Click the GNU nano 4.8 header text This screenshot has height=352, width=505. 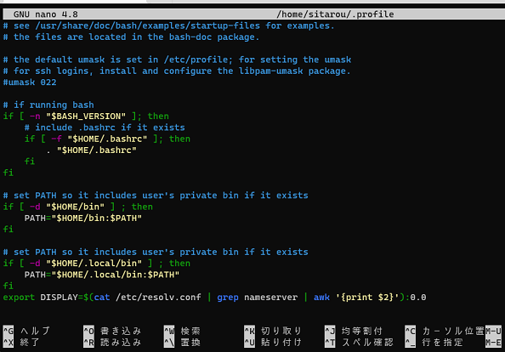(x=45, y=14)
